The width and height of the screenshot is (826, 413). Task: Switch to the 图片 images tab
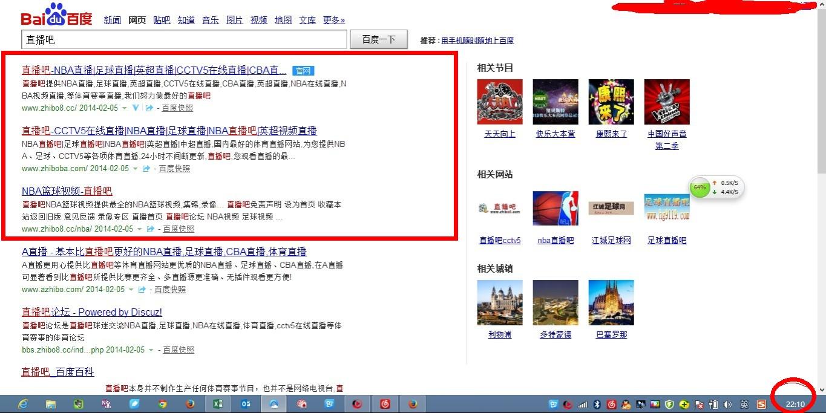click(x=235, y=20)
